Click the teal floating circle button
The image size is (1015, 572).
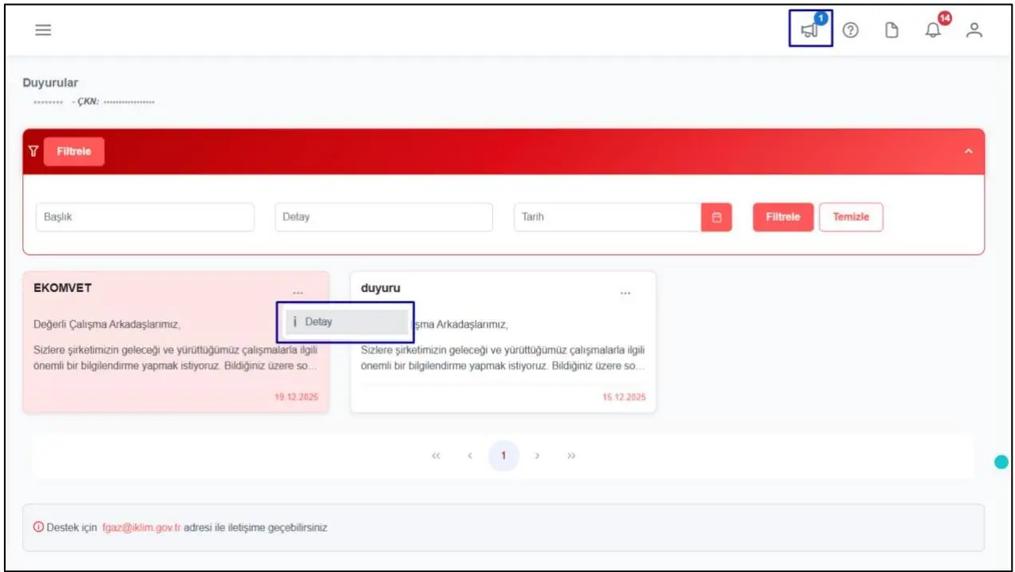[x=1001, y=462]
